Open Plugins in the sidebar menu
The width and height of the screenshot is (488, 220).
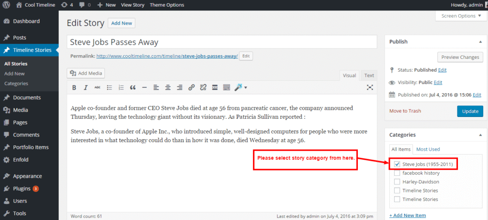point(22,189)
